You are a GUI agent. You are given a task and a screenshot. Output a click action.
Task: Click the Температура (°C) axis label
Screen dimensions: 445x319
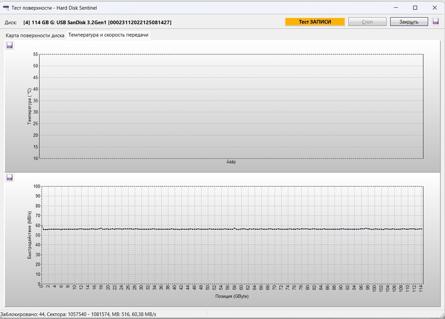click(x=29, y=106)
